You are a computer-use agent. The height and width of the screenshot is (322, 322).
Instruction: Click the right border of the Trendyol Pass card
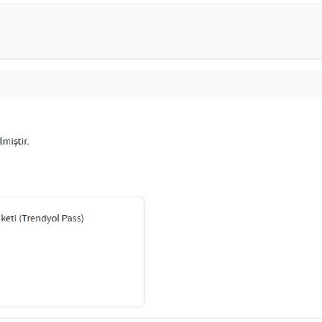pyautogui.click(x=144, y=252)
